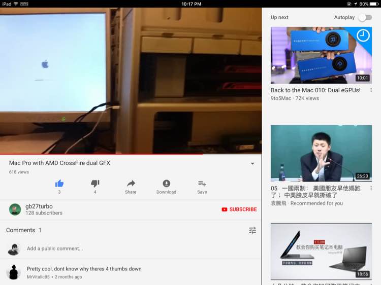The image size is (381, 285).
Task: Tap the Up next label
Action: point(279,17)
